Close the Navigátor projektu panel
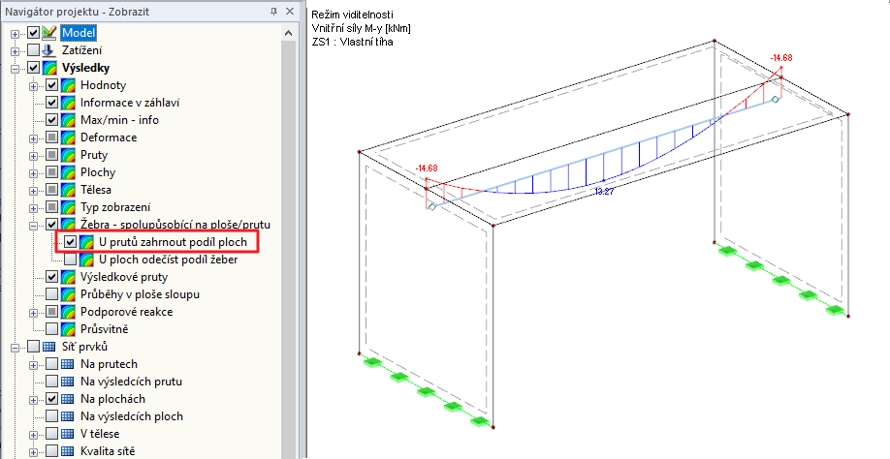 (x=290, y=12)
